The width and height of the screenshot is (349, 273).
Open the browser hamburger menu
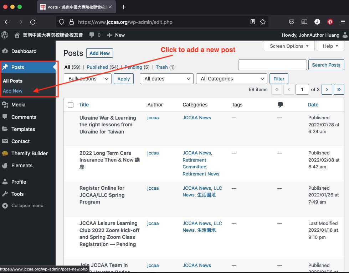pyautogui.click(x=343, y=22)
